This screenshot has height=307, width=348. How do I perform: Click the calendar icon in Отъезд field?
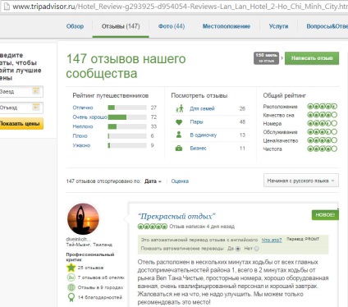tap(36, 107)
